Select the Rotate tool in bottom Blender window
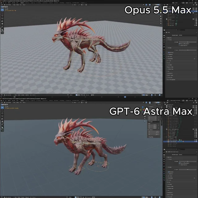Image resolution: width=198 pixels, height=198 pixels. coord(2,116)
